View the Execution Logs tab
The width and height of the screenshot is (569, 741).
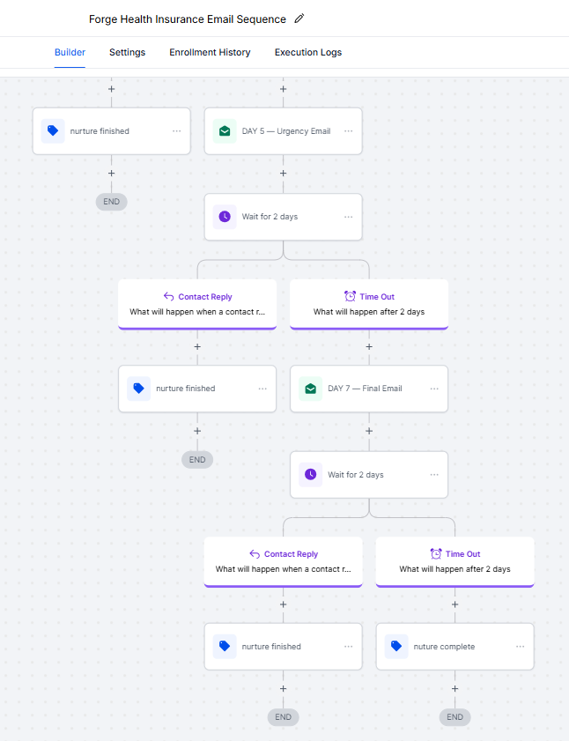pyautogui.click(x=308, y=53)
